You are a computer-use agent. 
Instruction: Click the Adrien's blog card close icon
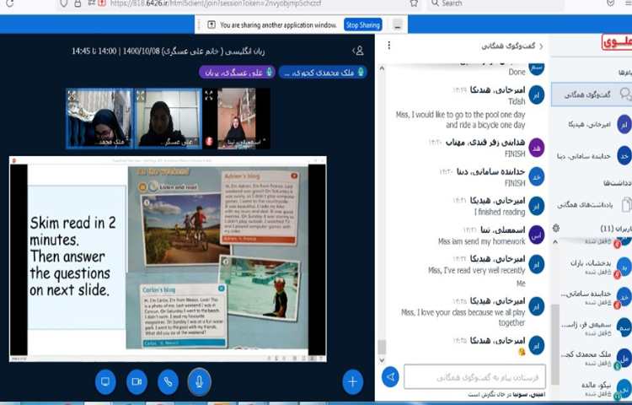tap(294, 175)
